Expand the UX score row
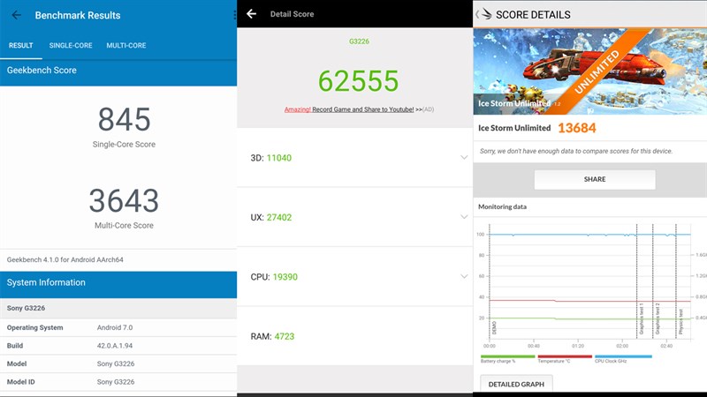Viewport: 707px width, 397px height. [355, 217]
